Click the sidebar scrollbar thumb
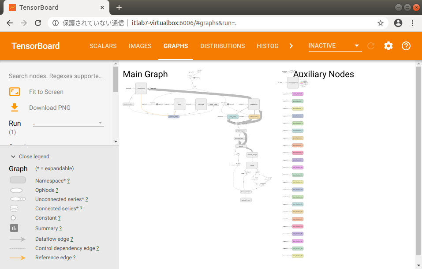Screen dimensions: 422x269 click(x=116, y=79)
